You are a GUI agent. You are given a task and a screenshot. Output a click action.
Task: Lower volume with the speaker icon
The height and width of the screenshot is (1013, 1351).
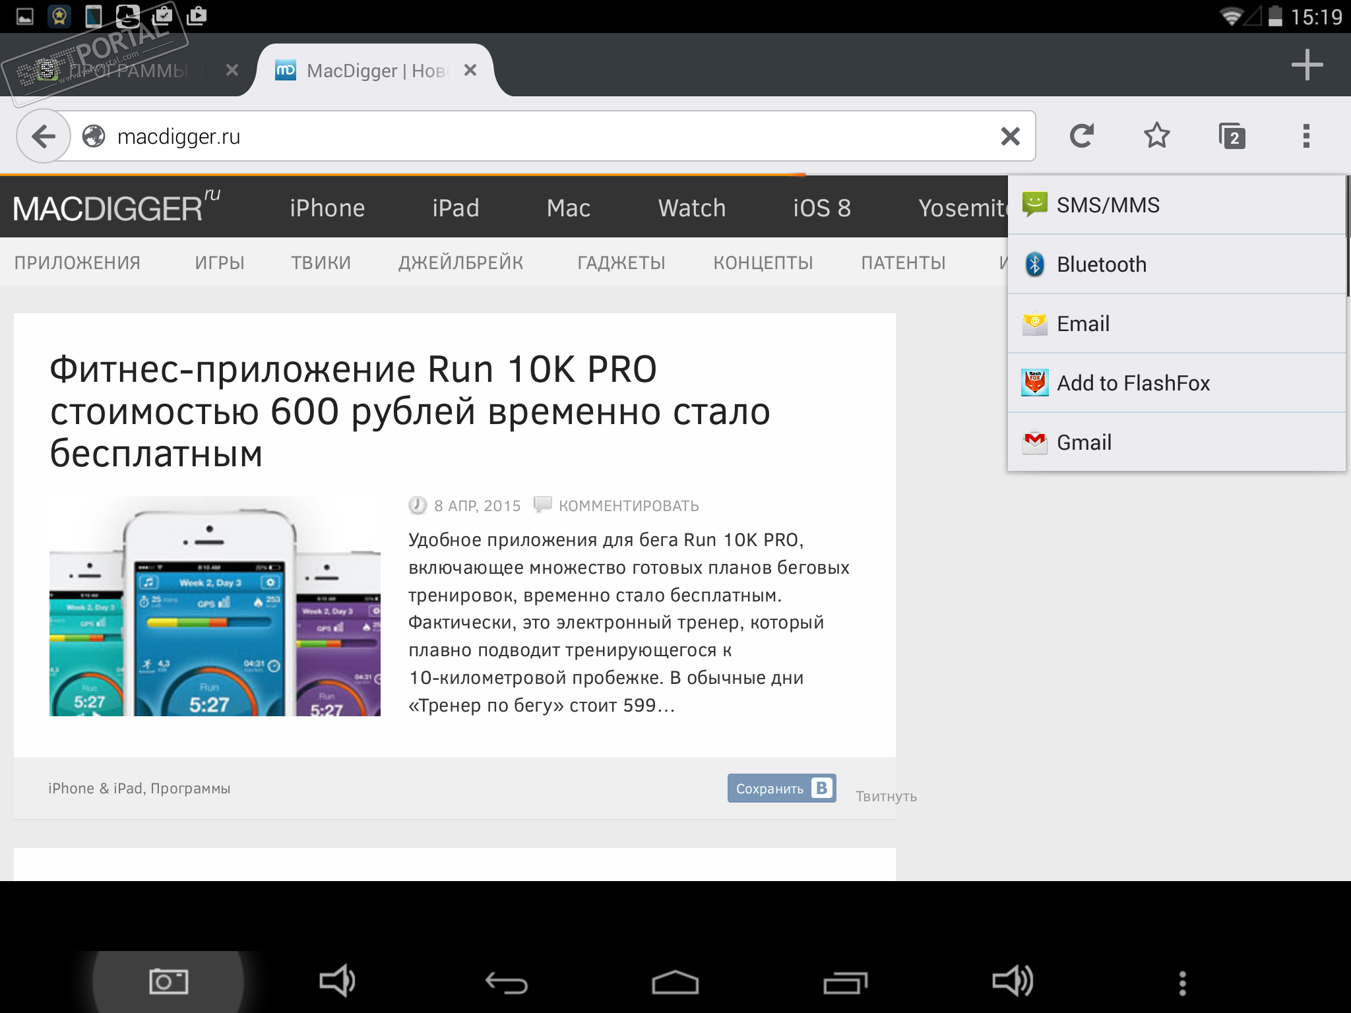337,981
